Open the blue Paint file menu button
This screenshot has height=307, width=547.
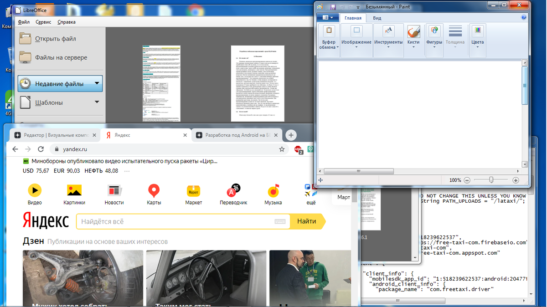[x=328, y=18]
